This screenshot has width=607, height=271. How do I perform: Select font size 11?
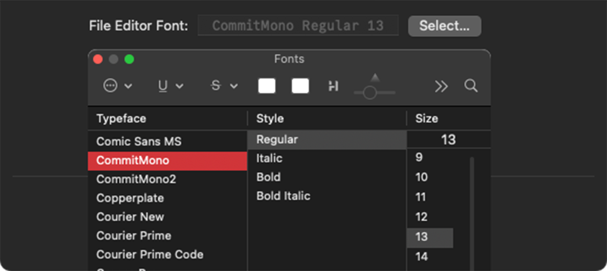(x=430, y=197)
